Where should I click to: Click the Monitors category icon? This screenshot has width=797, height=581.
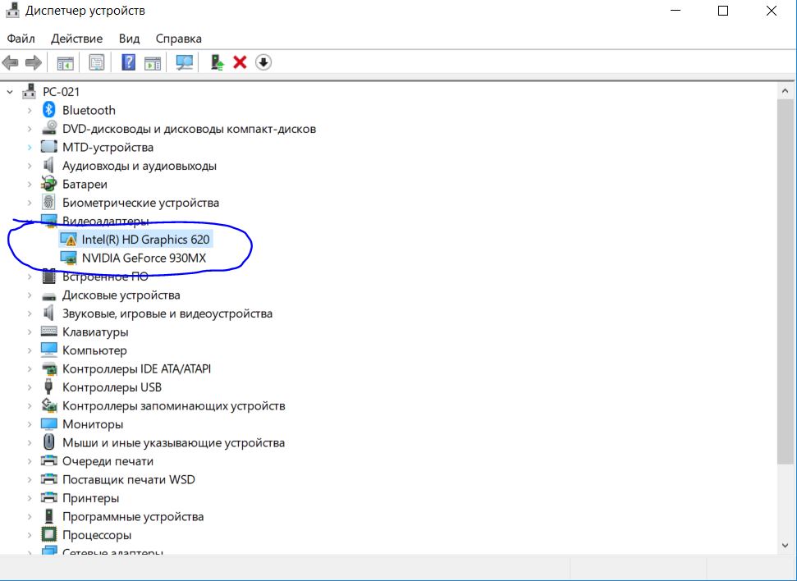point(48,424)
